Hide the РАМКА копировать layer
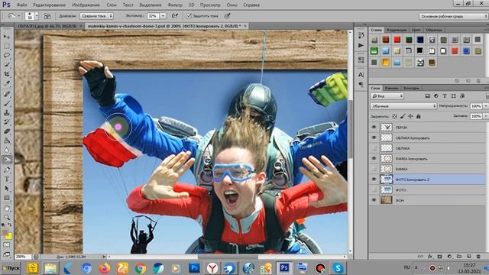 tap(374, 158)
